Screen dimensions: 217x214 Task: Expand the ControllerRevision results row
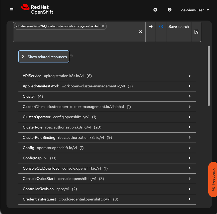coord(107,189)
